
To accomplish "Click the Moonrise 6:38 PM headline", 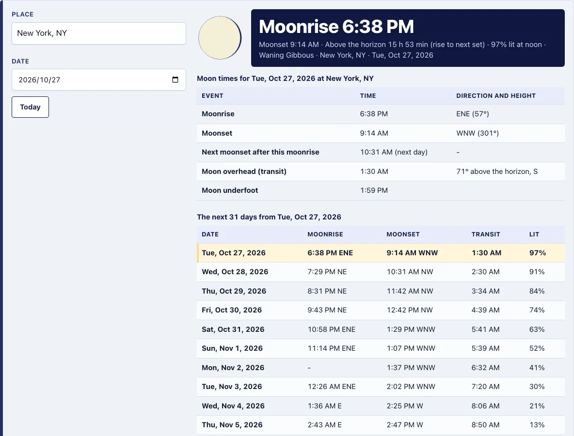I will (336, 27).
